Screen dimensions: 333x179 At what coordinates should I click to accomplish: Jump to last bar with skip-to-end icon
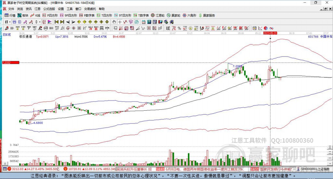(x=62, y=22)
